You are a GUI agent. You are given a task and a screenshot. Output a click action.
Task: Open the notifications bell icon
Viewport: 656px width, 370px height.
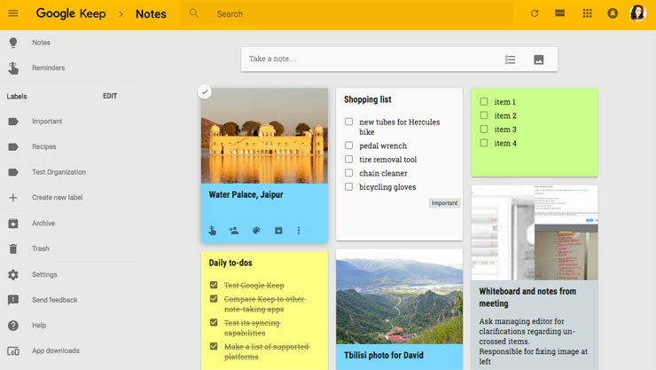(613, 13)
